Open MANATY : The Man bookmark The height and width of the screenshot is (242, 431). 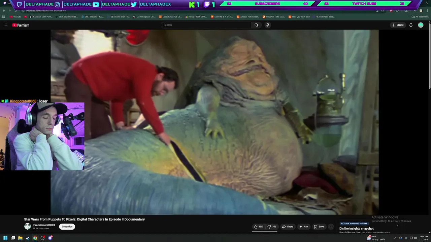[274, 17]
